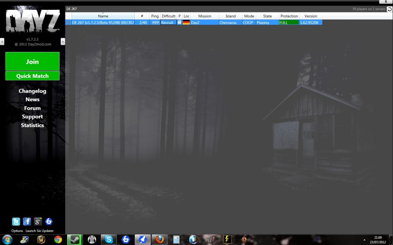Image resolution: width=393 pixels, height=245 pixels.
Task: Click the password lock icon in server row
Action: point(179,22)
